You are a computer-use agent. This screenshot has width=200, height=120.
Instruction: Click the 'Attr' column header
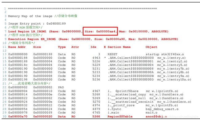click(75, 47)
